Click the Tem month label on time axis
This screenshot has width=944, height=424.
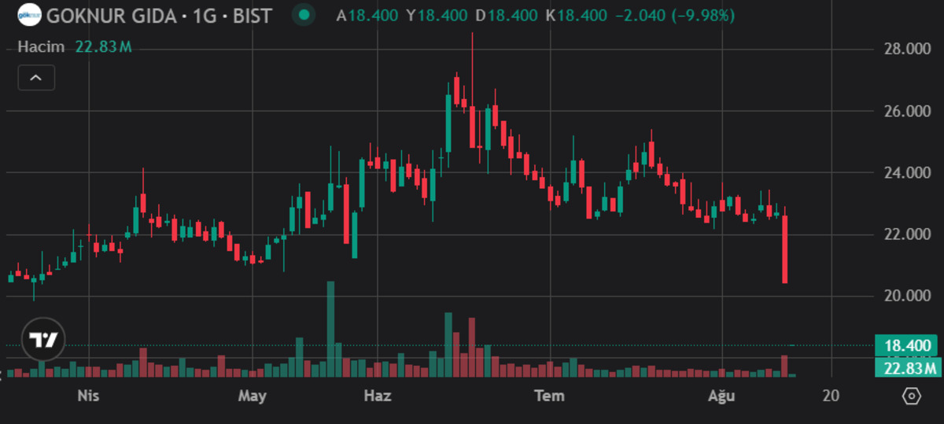coord(549,395)
